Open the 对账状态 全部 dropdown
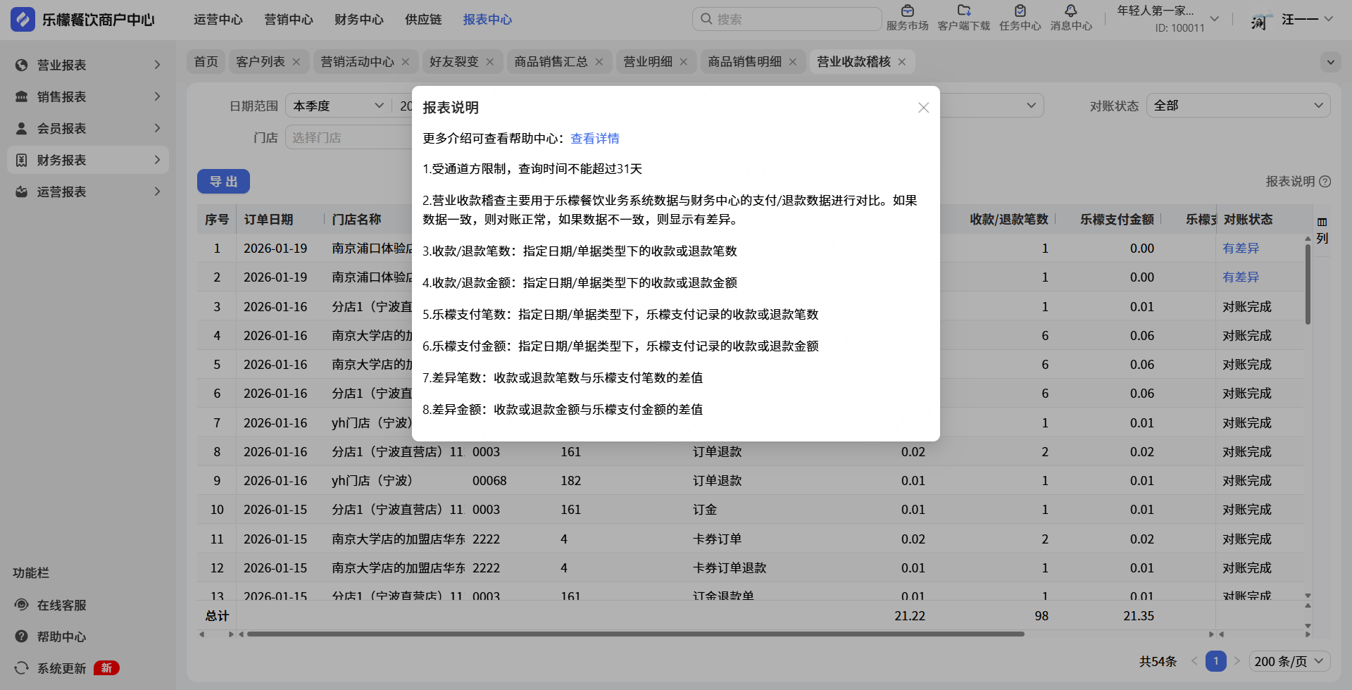This screenshot has height=690, width=1352. click(1238, 106)
